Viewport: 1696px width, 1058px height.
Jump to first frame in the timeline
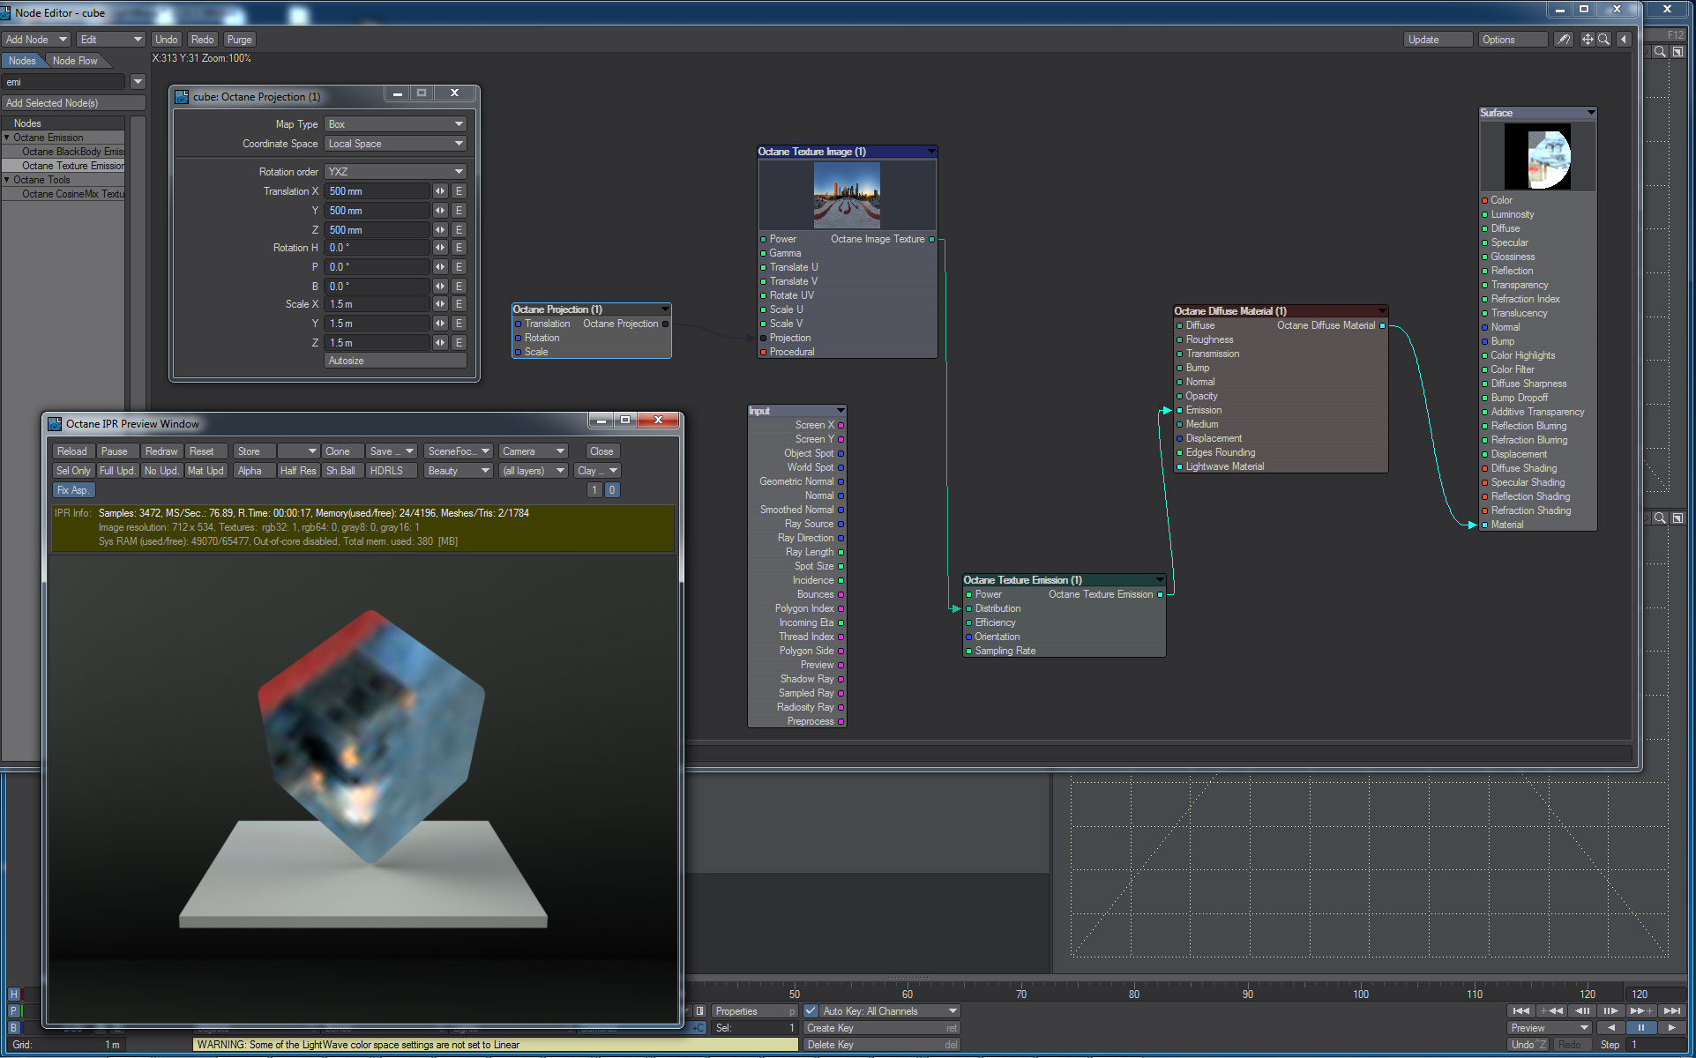pos(1520,1011)
